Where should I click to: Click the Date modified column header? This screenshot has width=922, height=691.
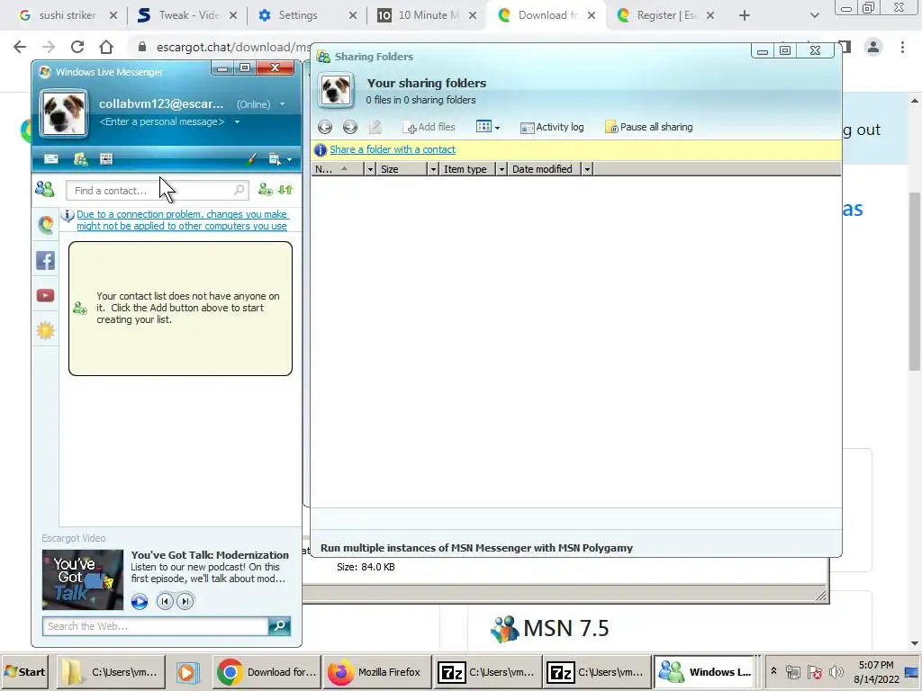[544, 169]
